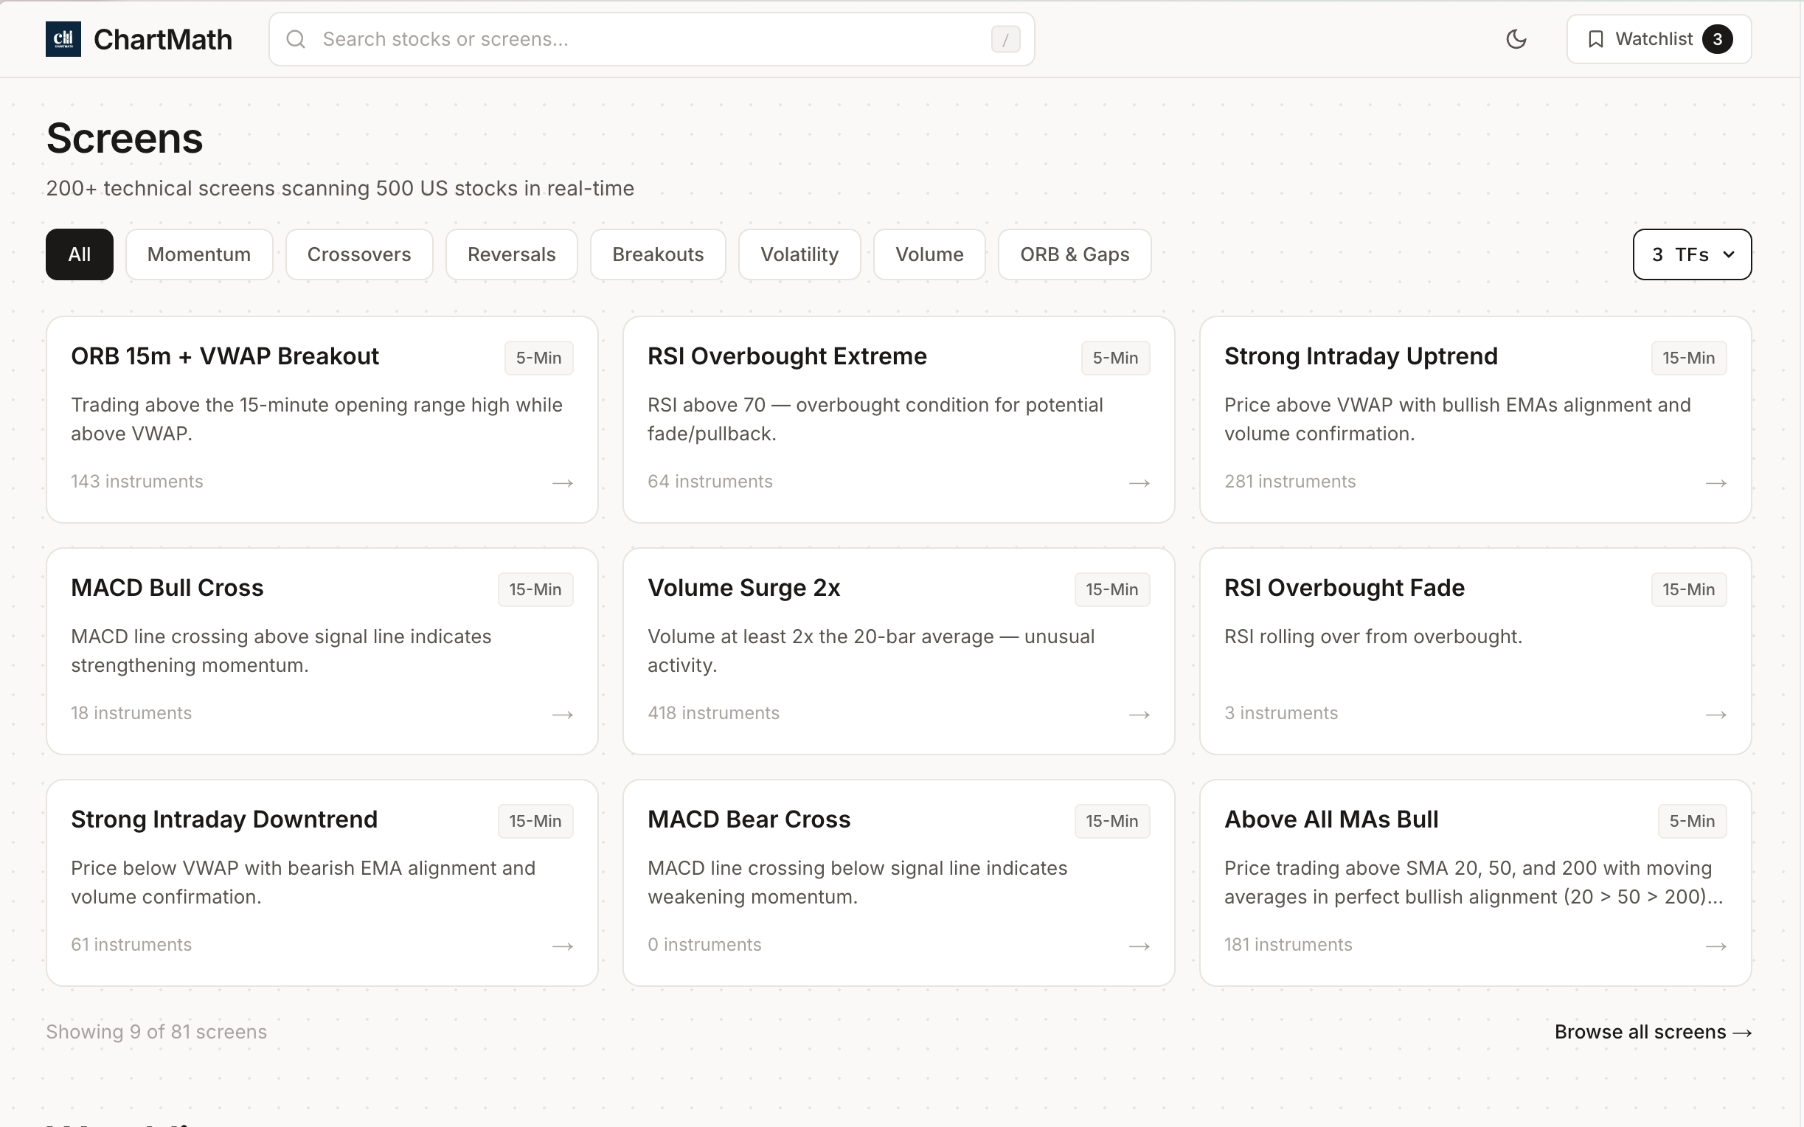The image size is (1804, 1127).
Task: Click the arrow on the MACD Bear Cross card
Action: (1139, 946)
